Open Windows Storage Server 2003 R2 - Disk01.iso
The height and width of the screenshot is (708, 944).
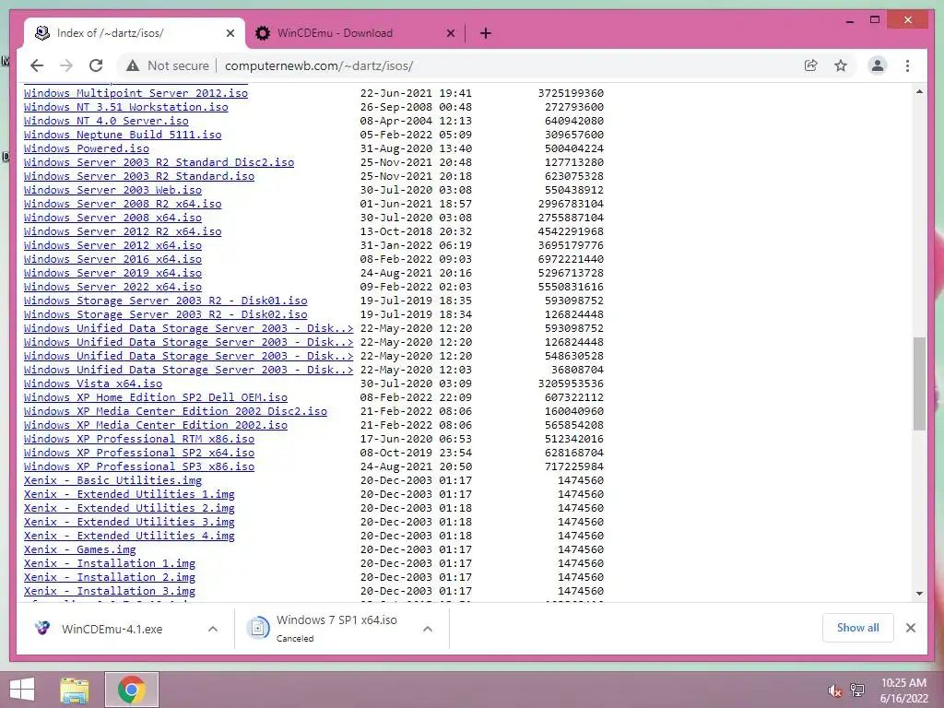point(166,301)
